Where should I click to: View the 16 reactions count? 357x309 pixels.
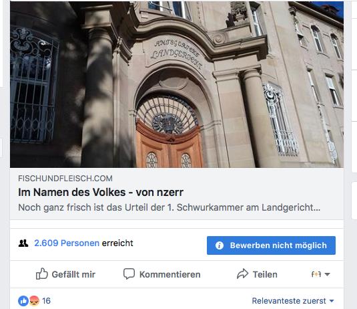pyautogui.click(x=46, y=301)
